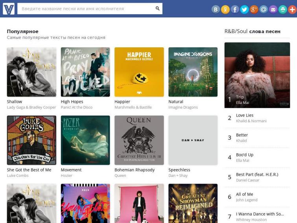Open Queen Greatest Hits cover
This screenshot has width=297, height=223.
139,140
